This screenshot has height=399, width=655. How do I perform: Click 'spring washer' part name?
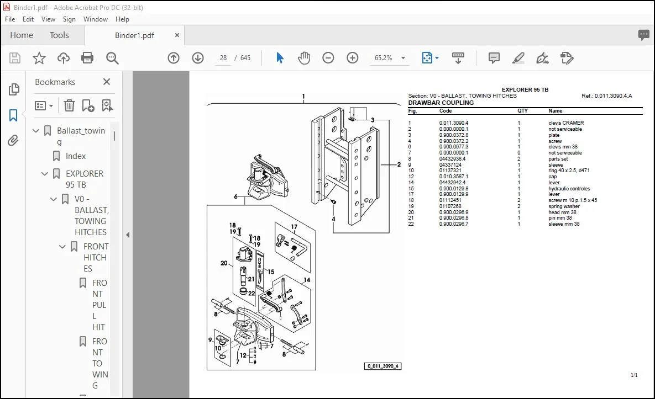pos(564,206)
